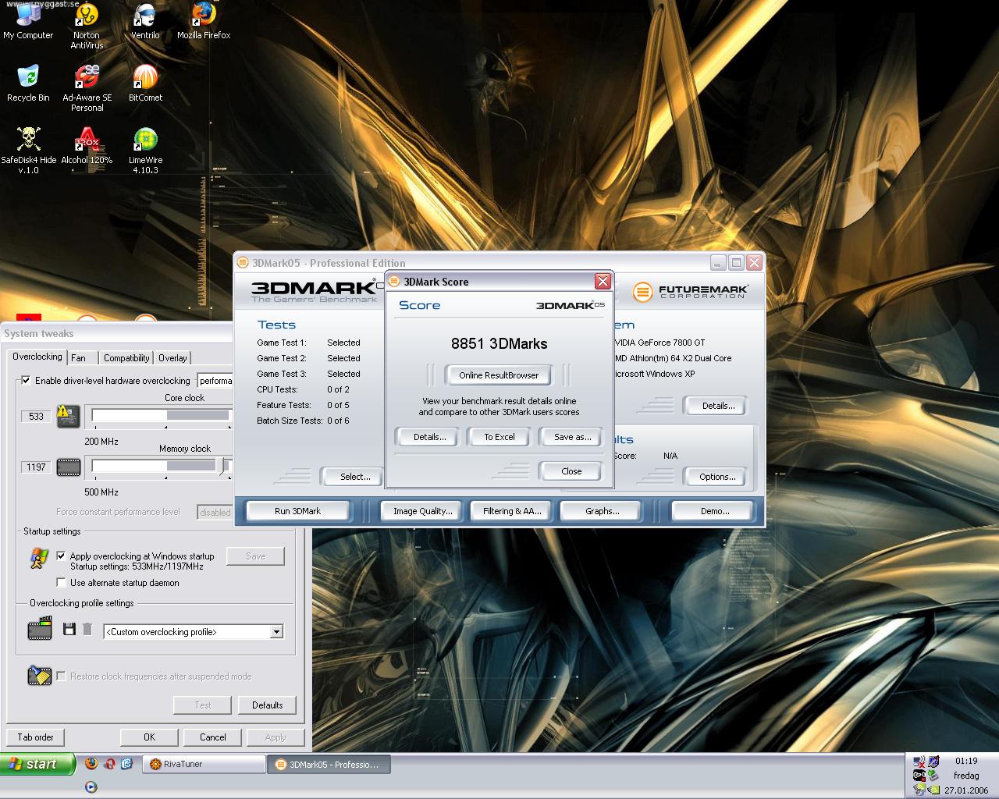The height and width of the screenshot is (799, 999).
Task: Select the Norton AntiVirus desktop shortcut
Action: [87, 26]
